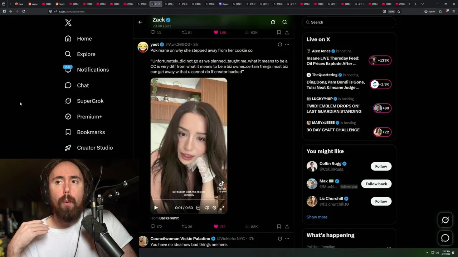The width and height of the screenshot is (458, 257).
Task: Seek on the video progress bar
Action: point(189,200)
